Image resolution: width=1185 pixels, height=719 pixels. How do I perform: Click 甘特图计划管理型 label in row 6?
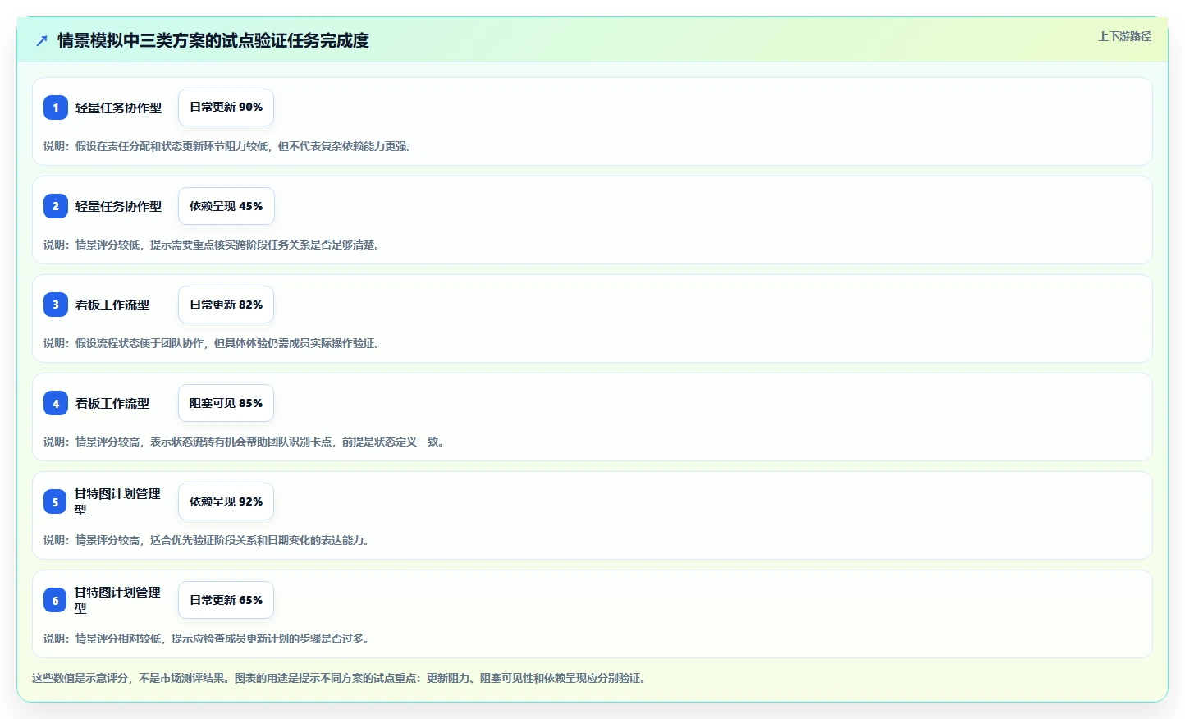(117, 600)
